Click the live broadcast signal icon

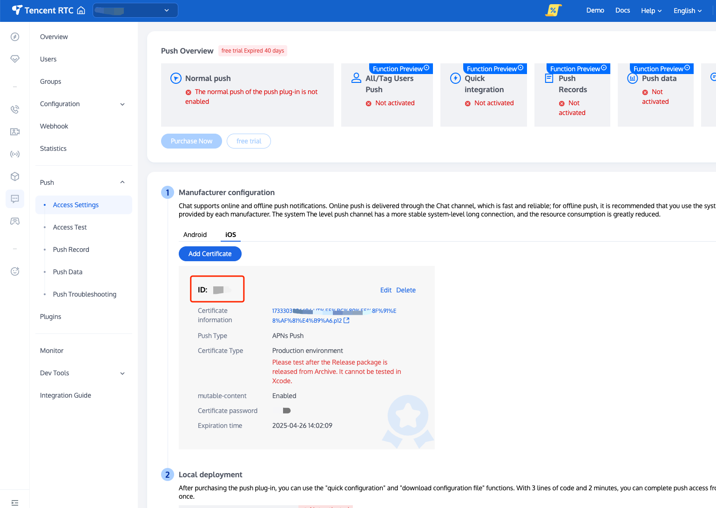[x=14, y=154]
